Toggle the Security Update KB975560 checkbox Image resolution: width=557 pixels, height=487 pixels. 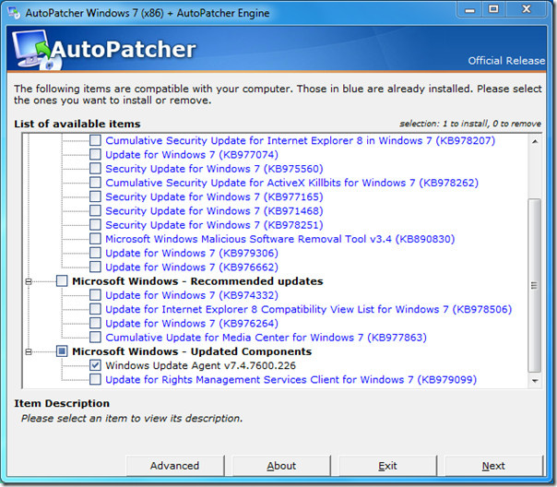pyautogui.click(x=95, y=169)
